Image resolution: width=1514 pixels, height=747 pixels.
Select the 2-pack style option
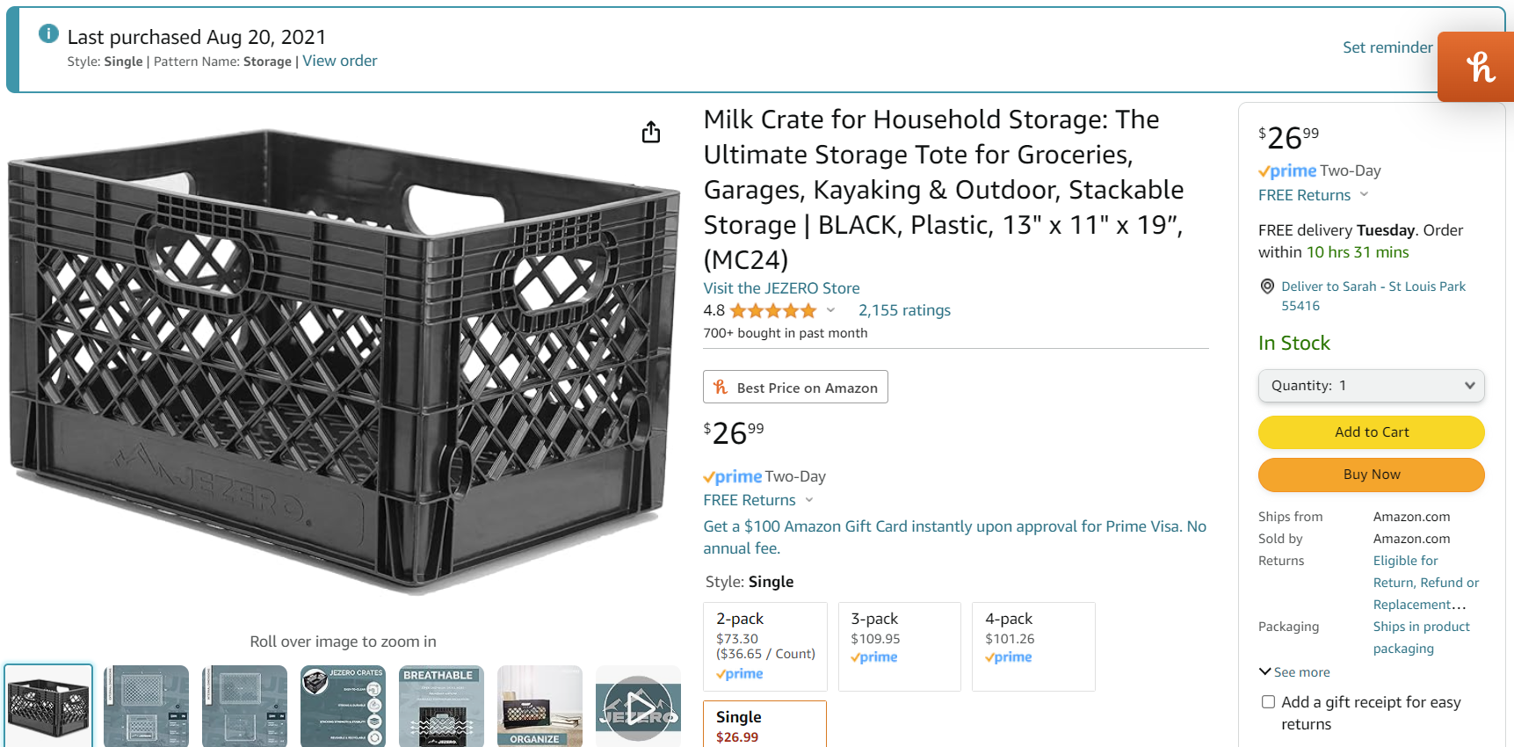click(765, 646)
